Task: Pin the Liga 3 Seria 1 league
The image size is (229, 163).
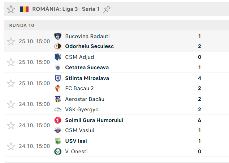Action: (x=107, y=9)
